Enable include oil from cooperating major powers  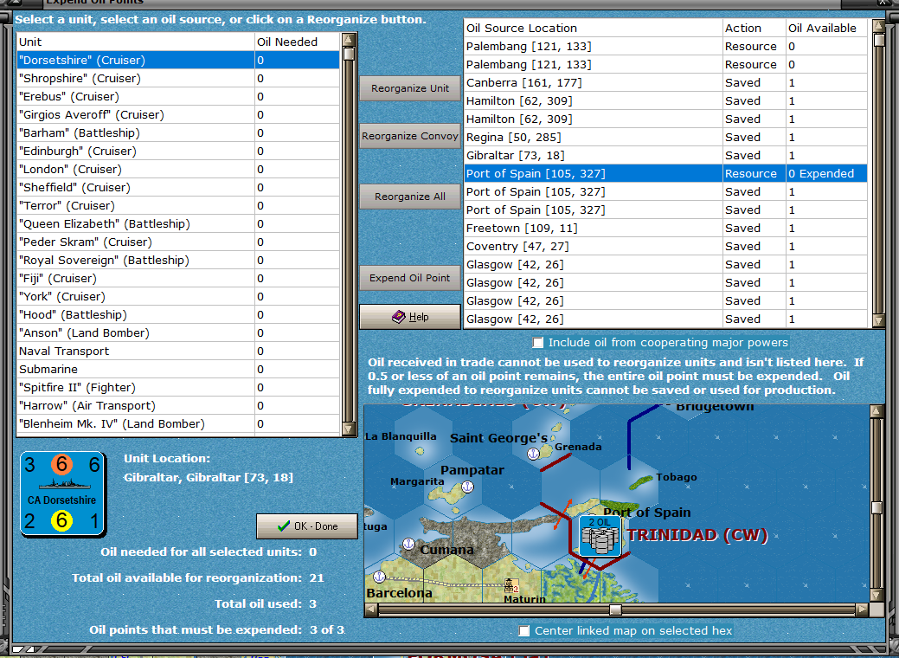coord(538,343)
